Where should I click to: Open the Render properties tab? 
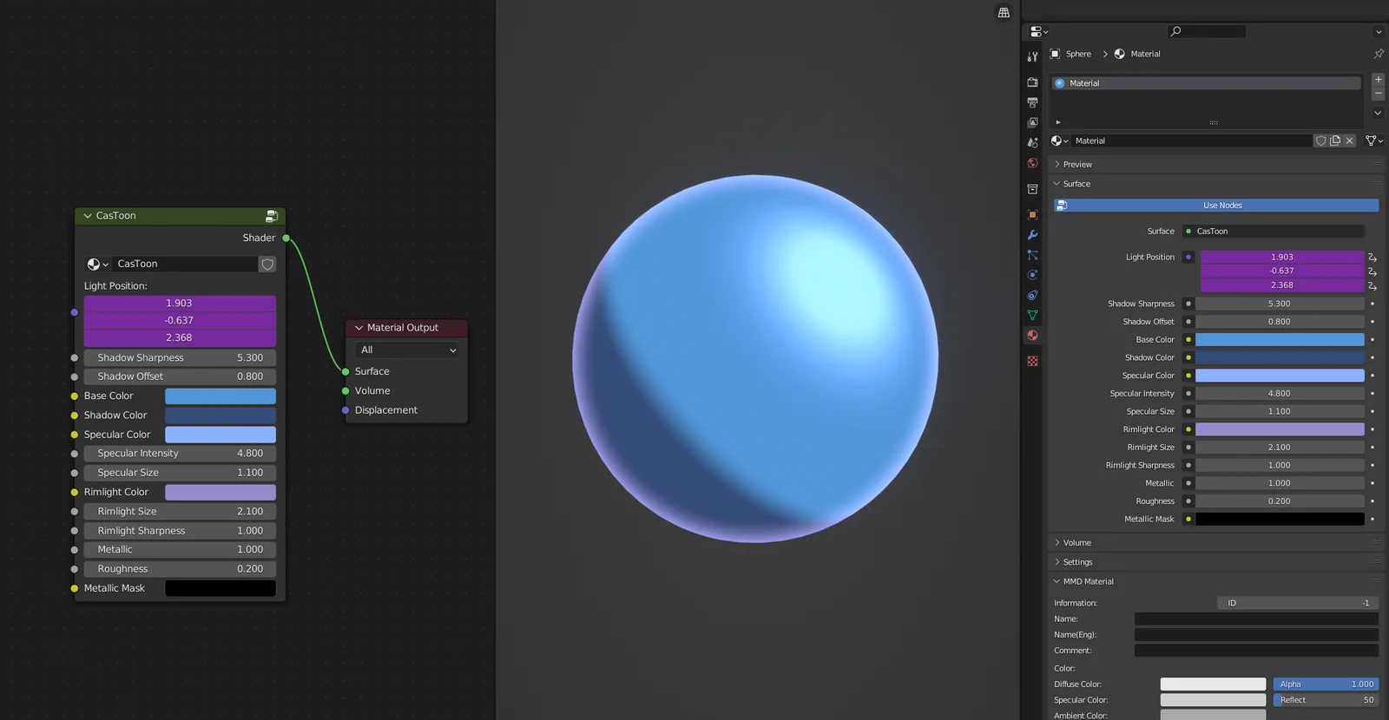click(x=1032, y=82)
